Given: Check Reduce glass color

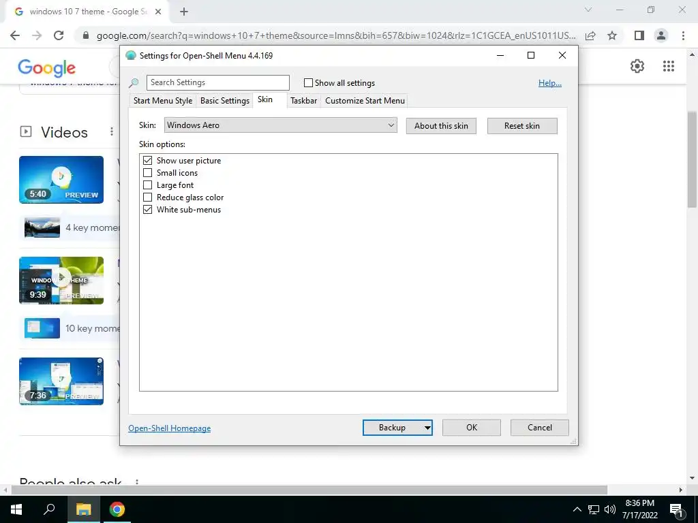Looking at the screenshot, I should click(147, 197).
